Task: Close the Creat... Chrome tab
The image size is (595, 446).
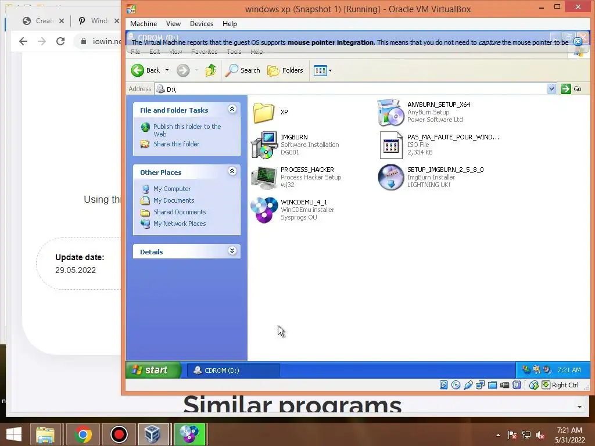Action: tap(62, 21)
